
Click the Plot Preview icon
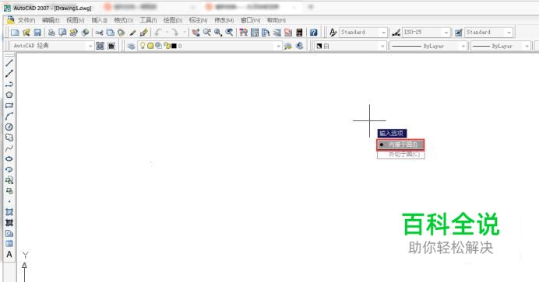click(62, 33)
